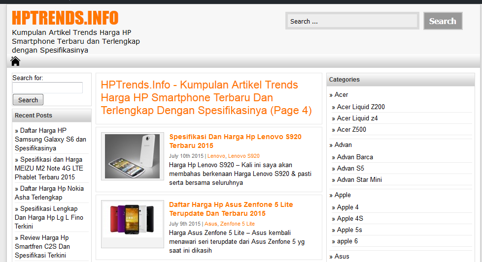482x262 pixels.
Task: Open the Apple category
Action: (343, 195)
